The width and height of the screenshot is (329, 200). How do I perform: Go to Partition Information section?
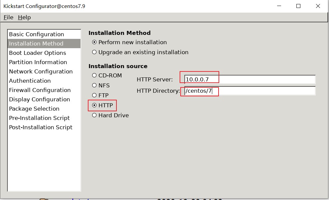[x=44, y=62]
